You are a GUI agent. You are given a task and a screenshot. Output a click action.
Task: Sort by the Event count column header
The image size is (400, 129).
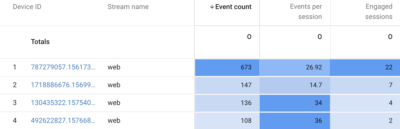pos(233,7)
